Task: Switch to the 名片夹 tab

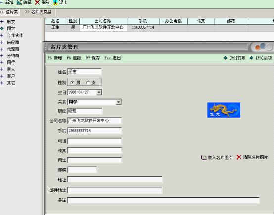Action: 9,12
